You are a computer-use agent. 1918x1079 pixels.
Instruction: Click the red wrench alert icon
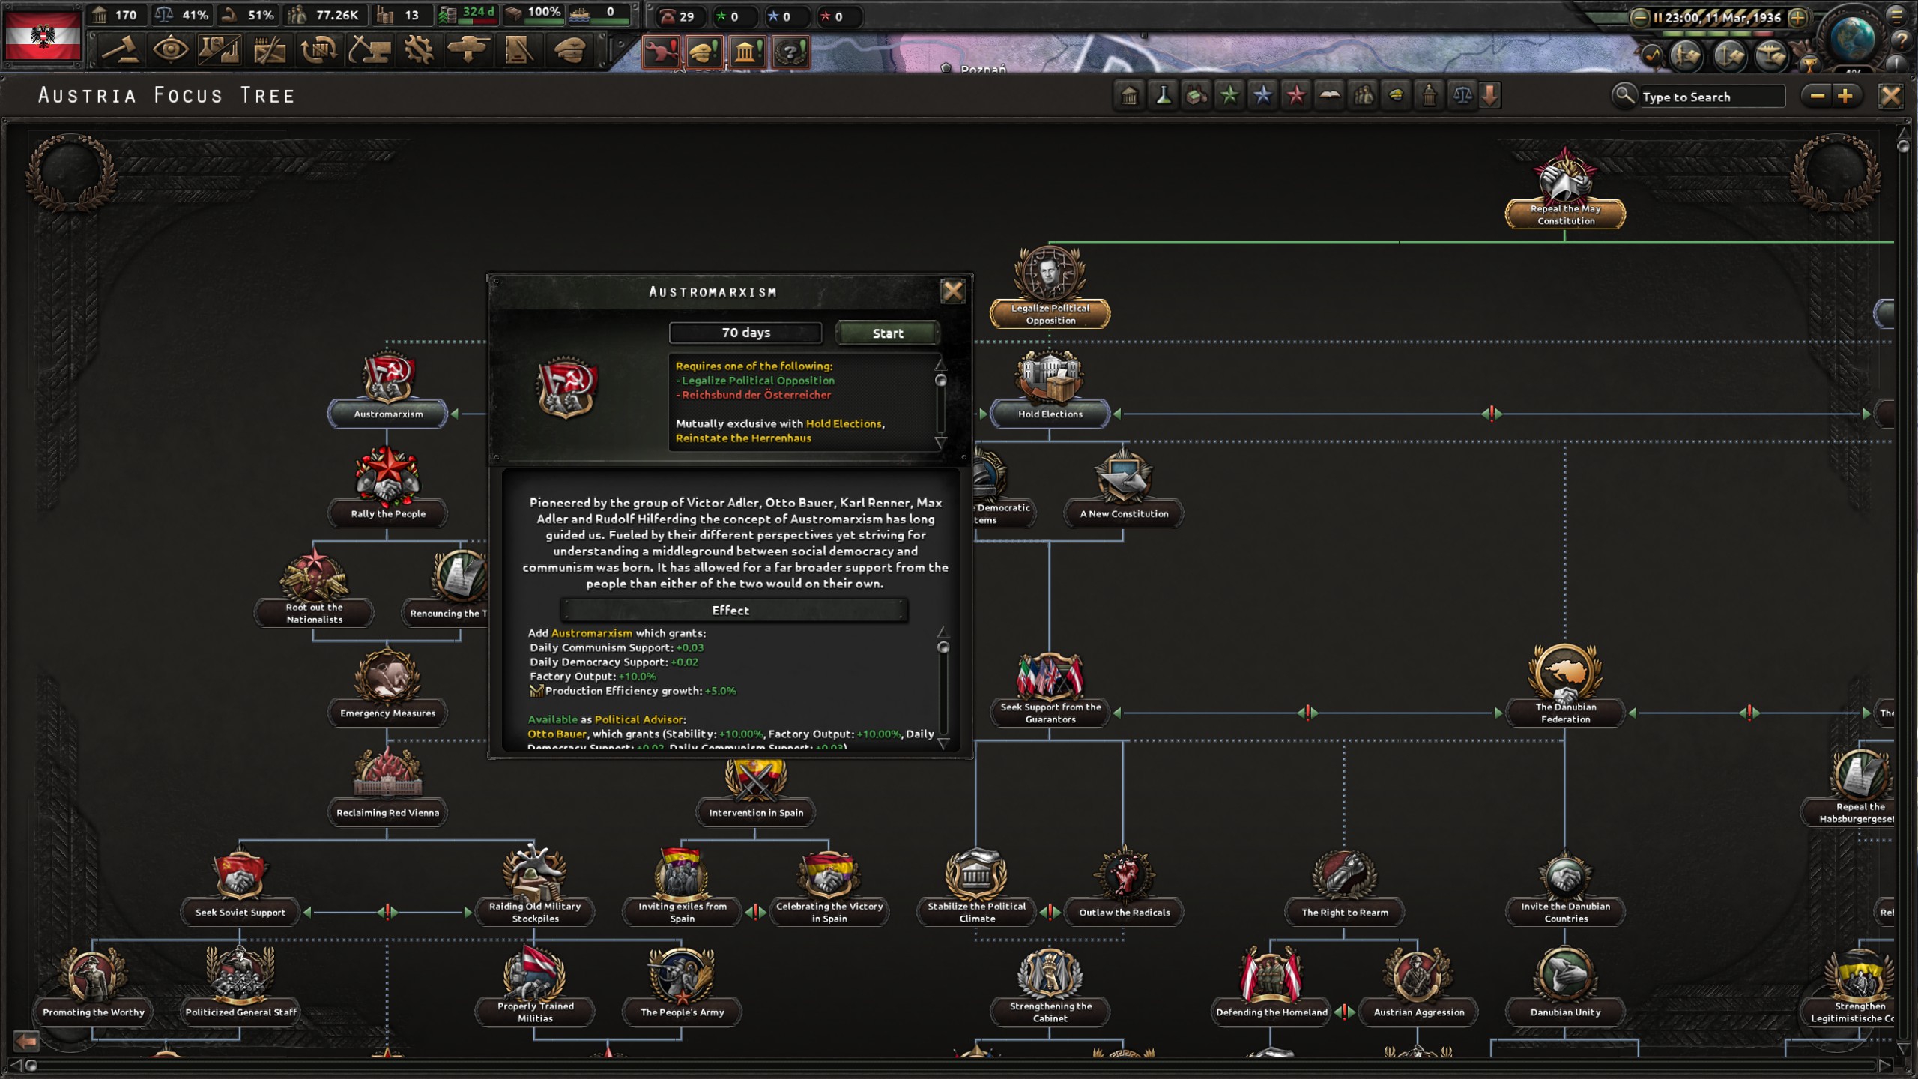tap(661, 52)
